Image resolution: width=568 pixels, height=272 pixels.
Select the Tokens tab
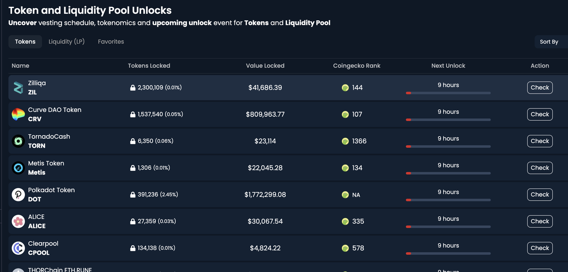pos(25,41)
